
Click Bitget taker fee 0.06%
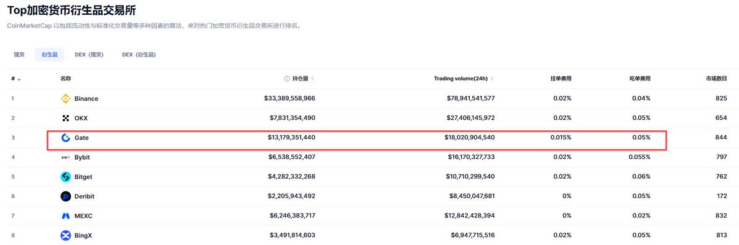click(x=642, y=177)
